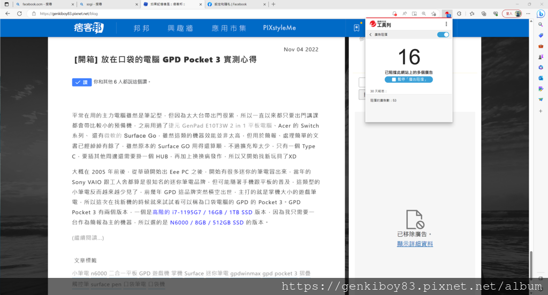Click the 繼續閱讀 continue reading link

click(88, 238)
